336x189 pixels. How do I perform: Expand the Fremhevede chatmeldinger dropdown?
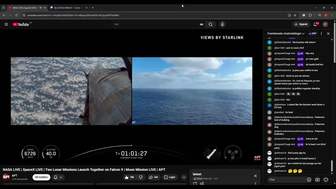point(286,34)
